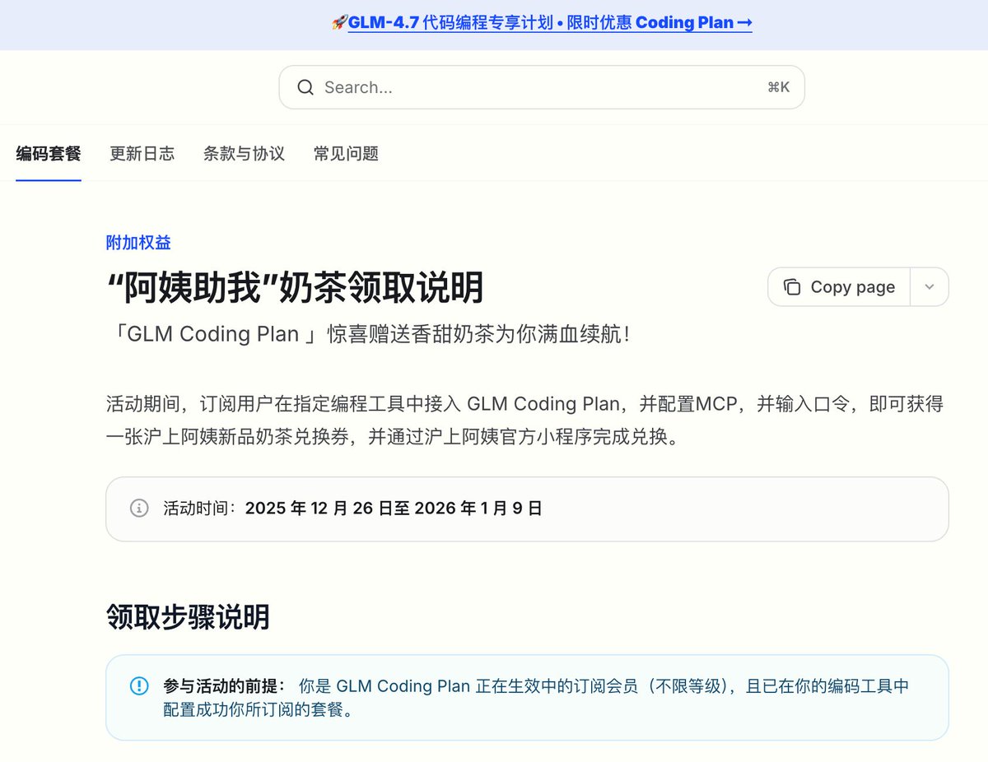Click the exclamation icon beside 参与活动的前提
The width and height of the screenshot is (988, 762).
pos(139,686)
